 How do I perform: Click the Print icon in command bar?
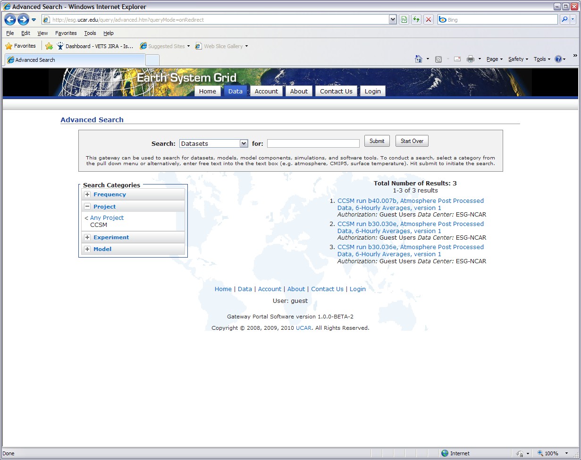coord(470,59)
